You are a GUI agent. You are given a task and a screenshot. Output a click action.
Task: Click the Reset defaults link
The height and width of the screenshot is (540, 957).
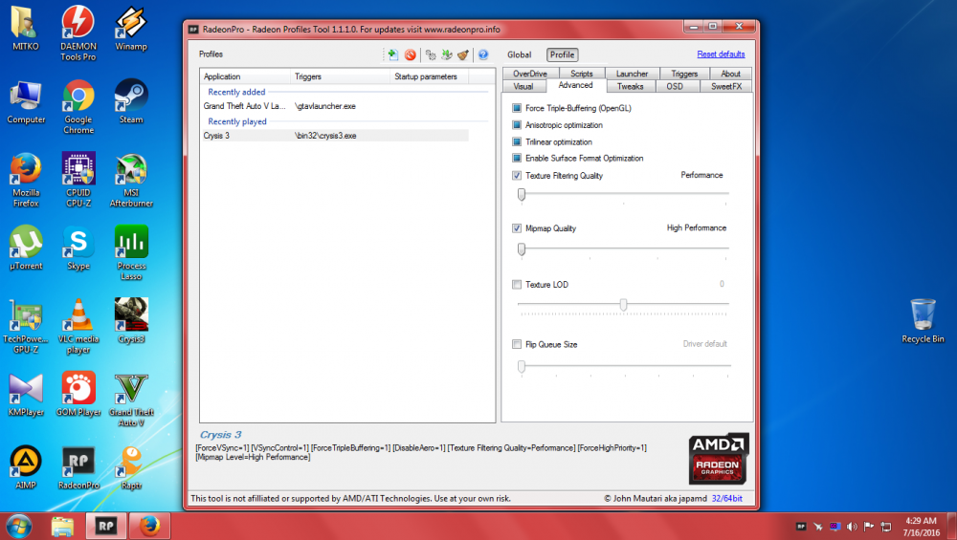pyautogui.click(x=721, y=54)
